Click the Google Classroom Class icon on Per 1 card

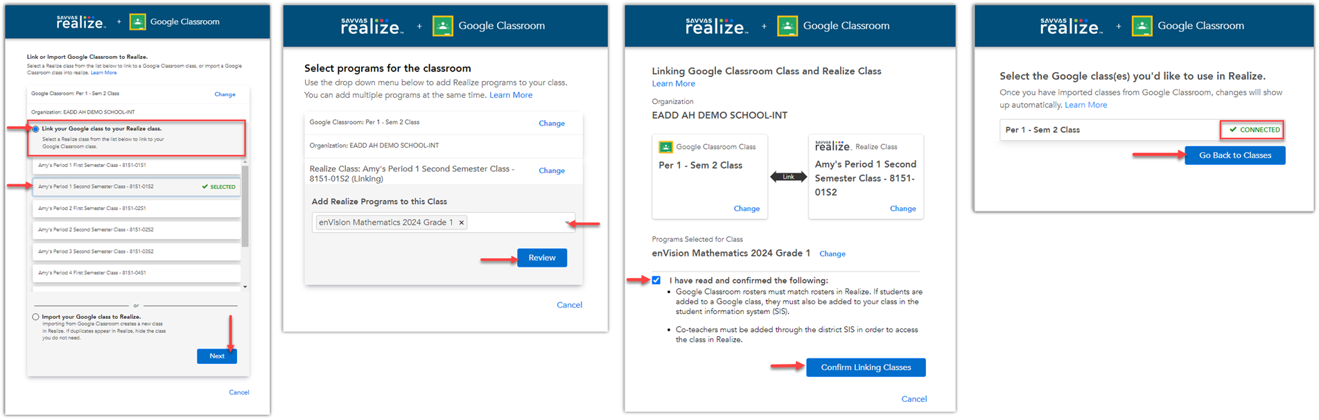666,146
